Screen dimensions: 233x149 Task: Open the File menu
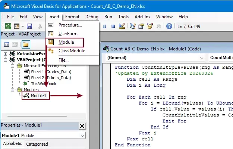10,17
